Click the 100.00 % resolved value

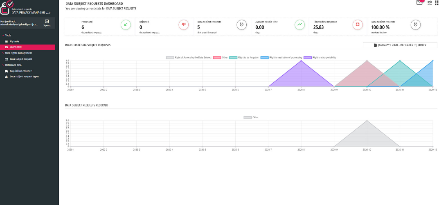pos(380,27)
